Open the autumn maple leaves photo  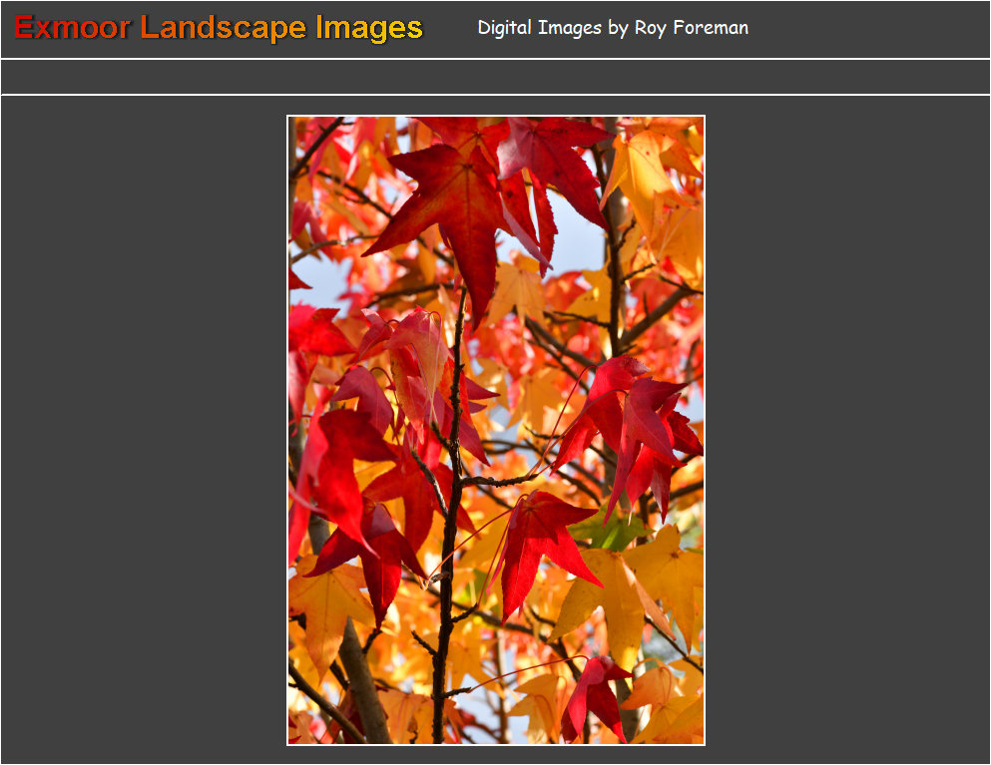point(496,430)
